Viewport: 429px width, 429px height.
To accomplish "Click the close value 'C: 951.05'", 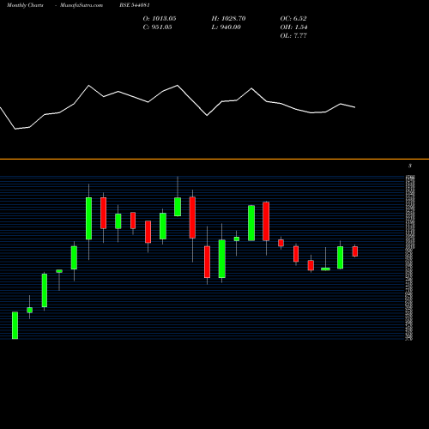I will [x=158, y=27].
